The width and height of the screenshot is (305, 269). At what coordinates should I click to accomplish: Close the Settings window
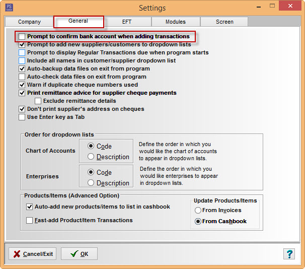pos(290,6)
